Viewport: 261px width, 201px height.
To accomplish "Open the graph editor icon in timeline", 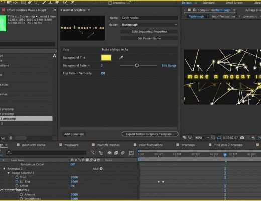I will (132, 153).
